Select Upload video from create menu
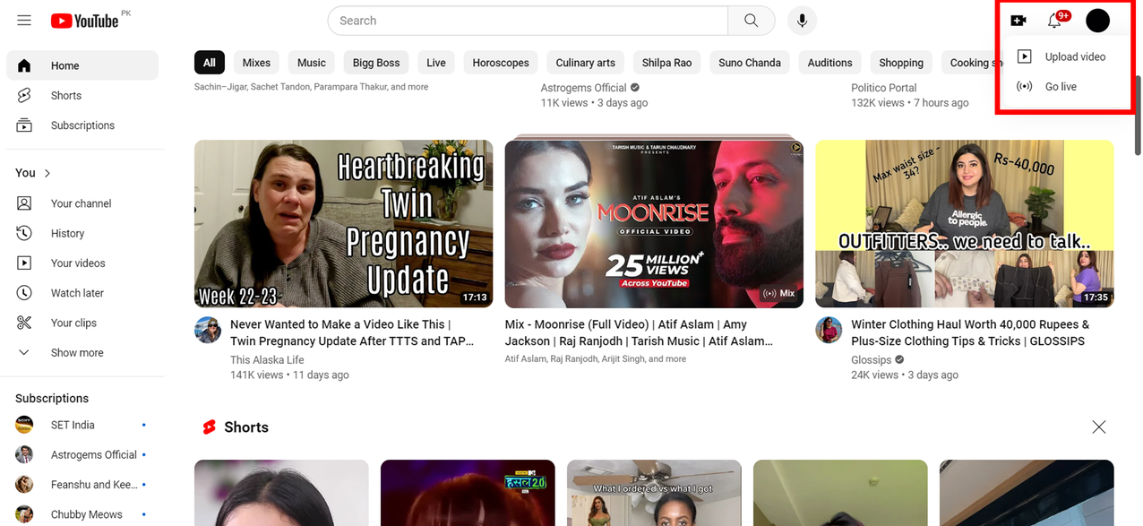 [1064, 56]
